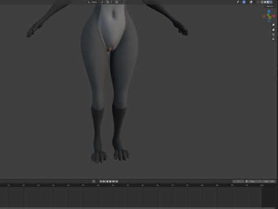Toggle proportional editing
The height and width of the screenshot is (209, 278).
116,2
